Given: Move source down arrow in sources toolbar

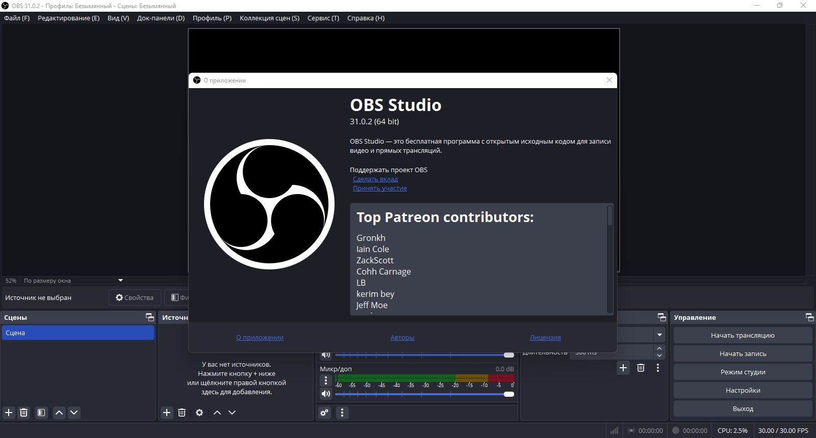Looking at the screenshot, I should (232, 413).
